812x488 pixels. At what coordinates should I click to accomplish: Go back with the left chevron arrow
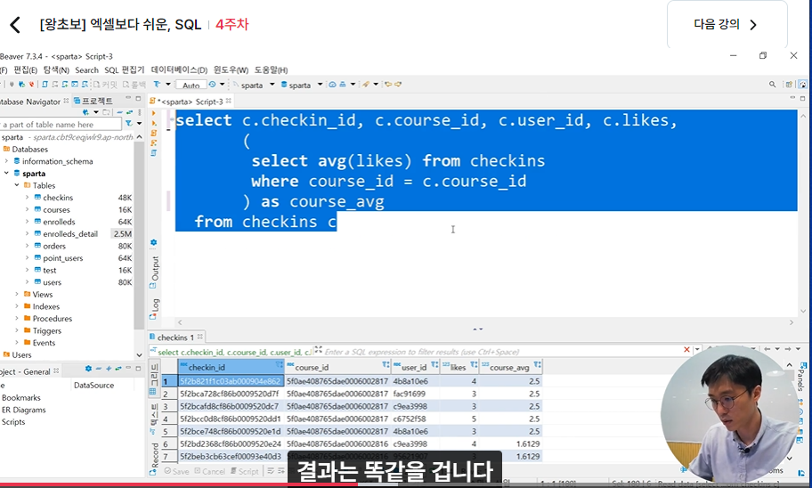[15, 24]
